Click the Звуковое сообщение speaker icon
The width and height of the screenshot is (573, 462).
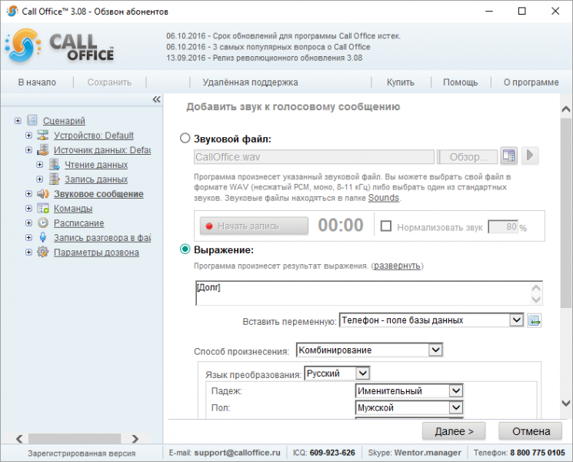43,194
